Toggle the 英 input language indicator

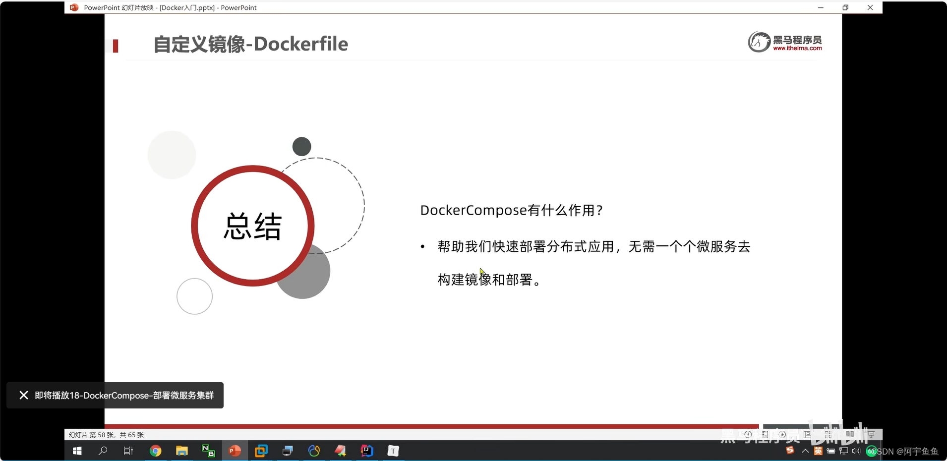818,451
